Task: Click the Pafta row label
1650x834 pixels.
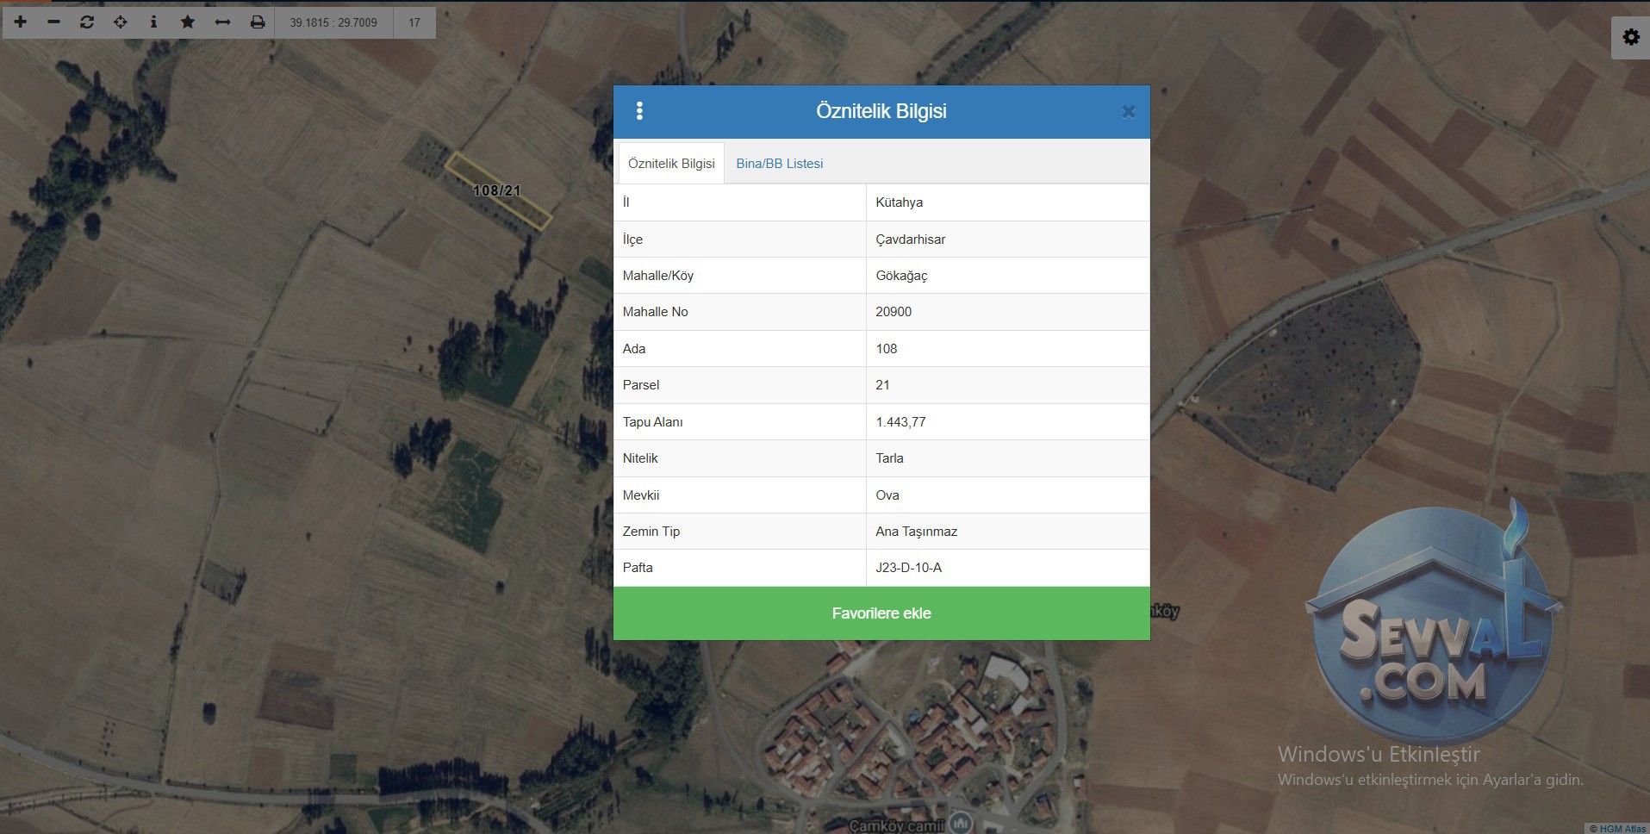Action: pos(638,568)
